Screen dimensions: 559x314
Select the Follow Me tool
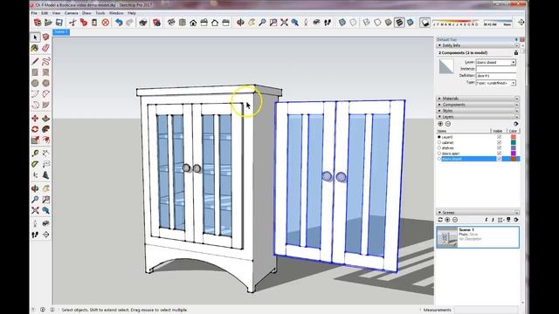pyautogui.click(x=45, y=129)
